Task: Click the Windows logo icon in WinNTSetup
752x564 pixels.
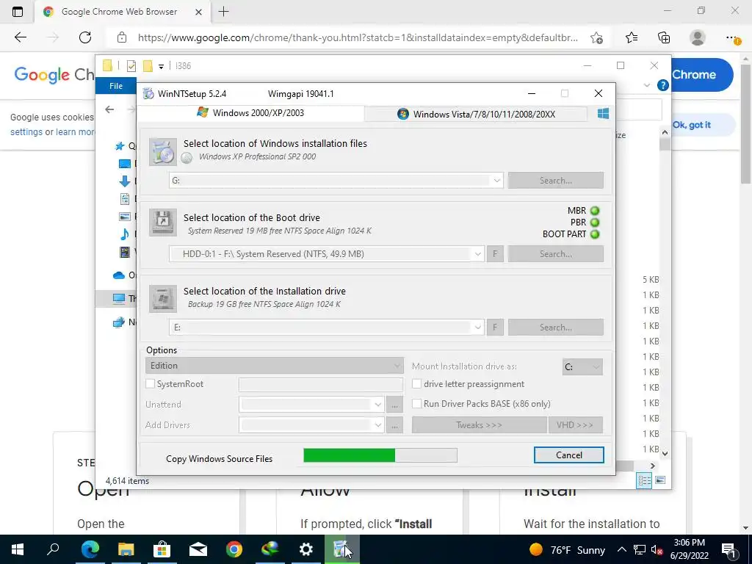Action: pyautogui.click(x=603, y=114)
